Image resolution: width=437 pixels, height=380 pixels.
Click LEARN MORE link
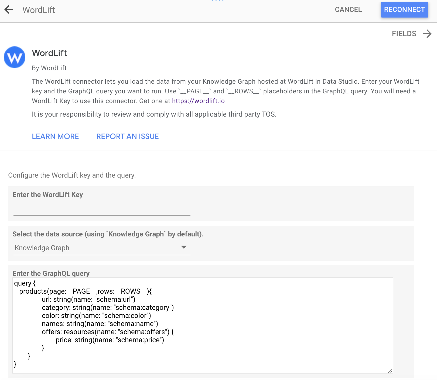point(55,137)
